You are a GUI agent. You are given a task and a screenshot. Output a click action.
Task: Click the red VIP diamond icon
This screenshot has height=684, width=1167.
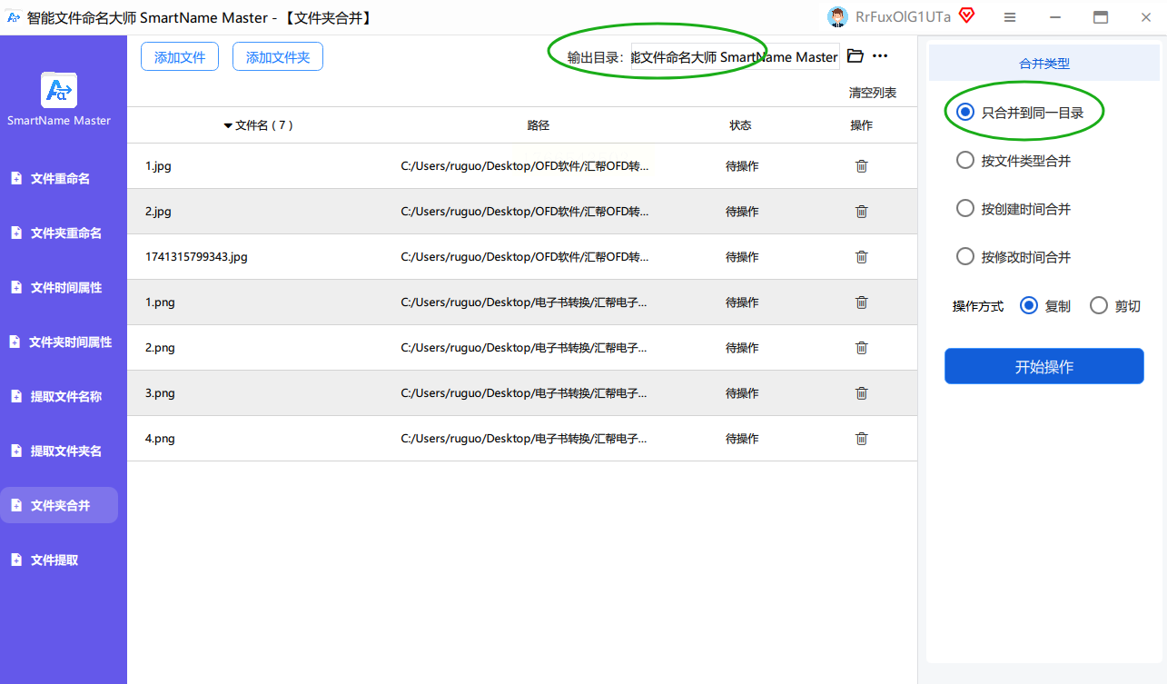point(967,15)
